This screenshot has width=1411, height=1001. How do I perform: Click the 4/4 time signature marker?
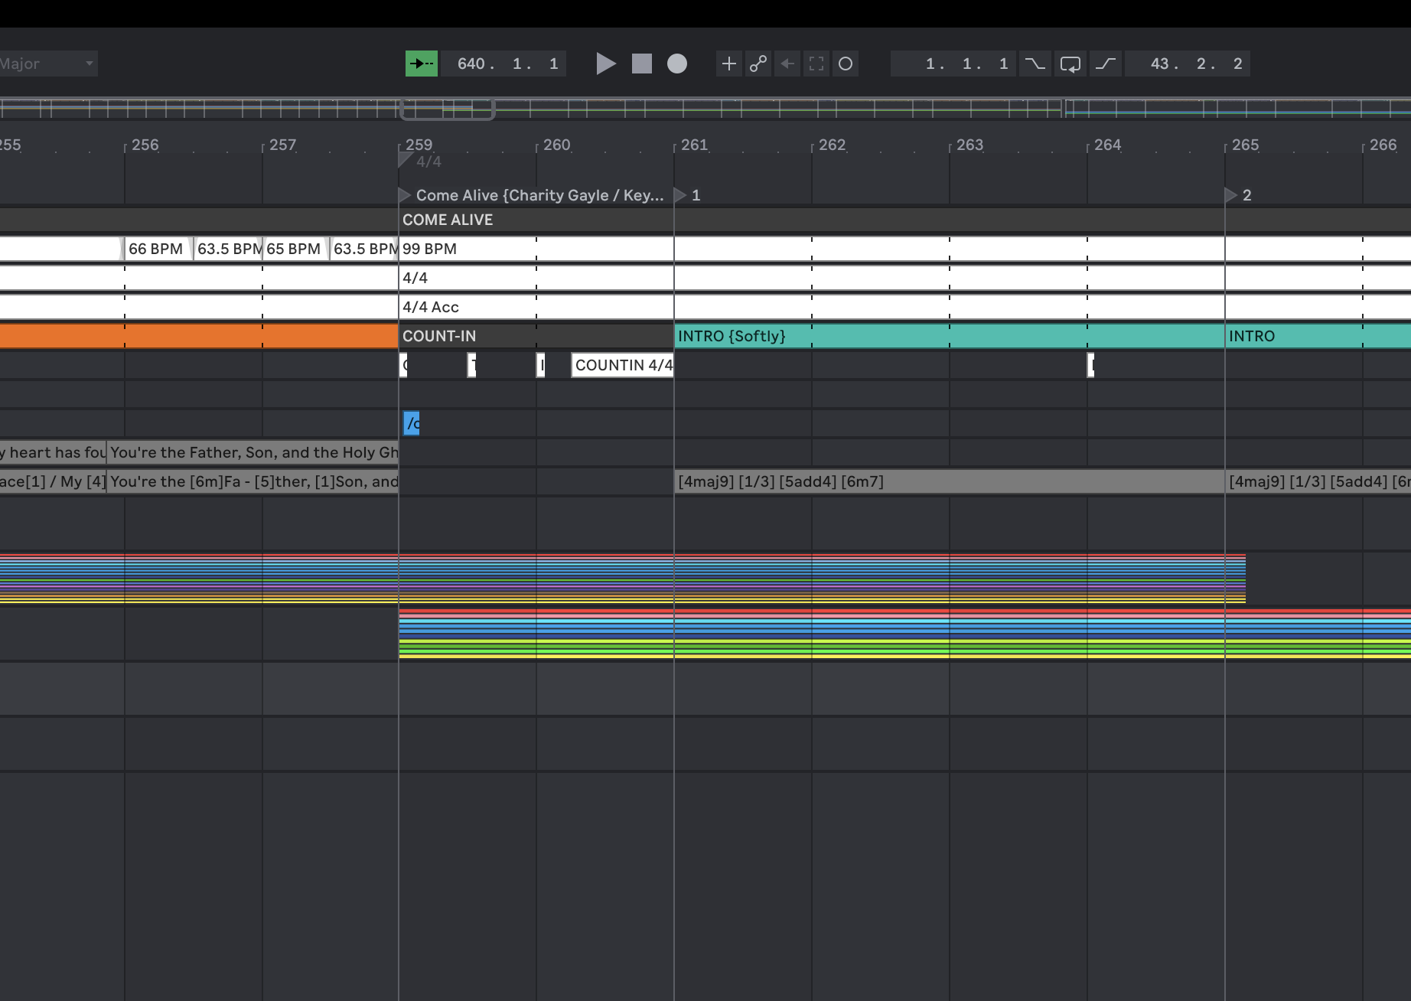point(421,161)
